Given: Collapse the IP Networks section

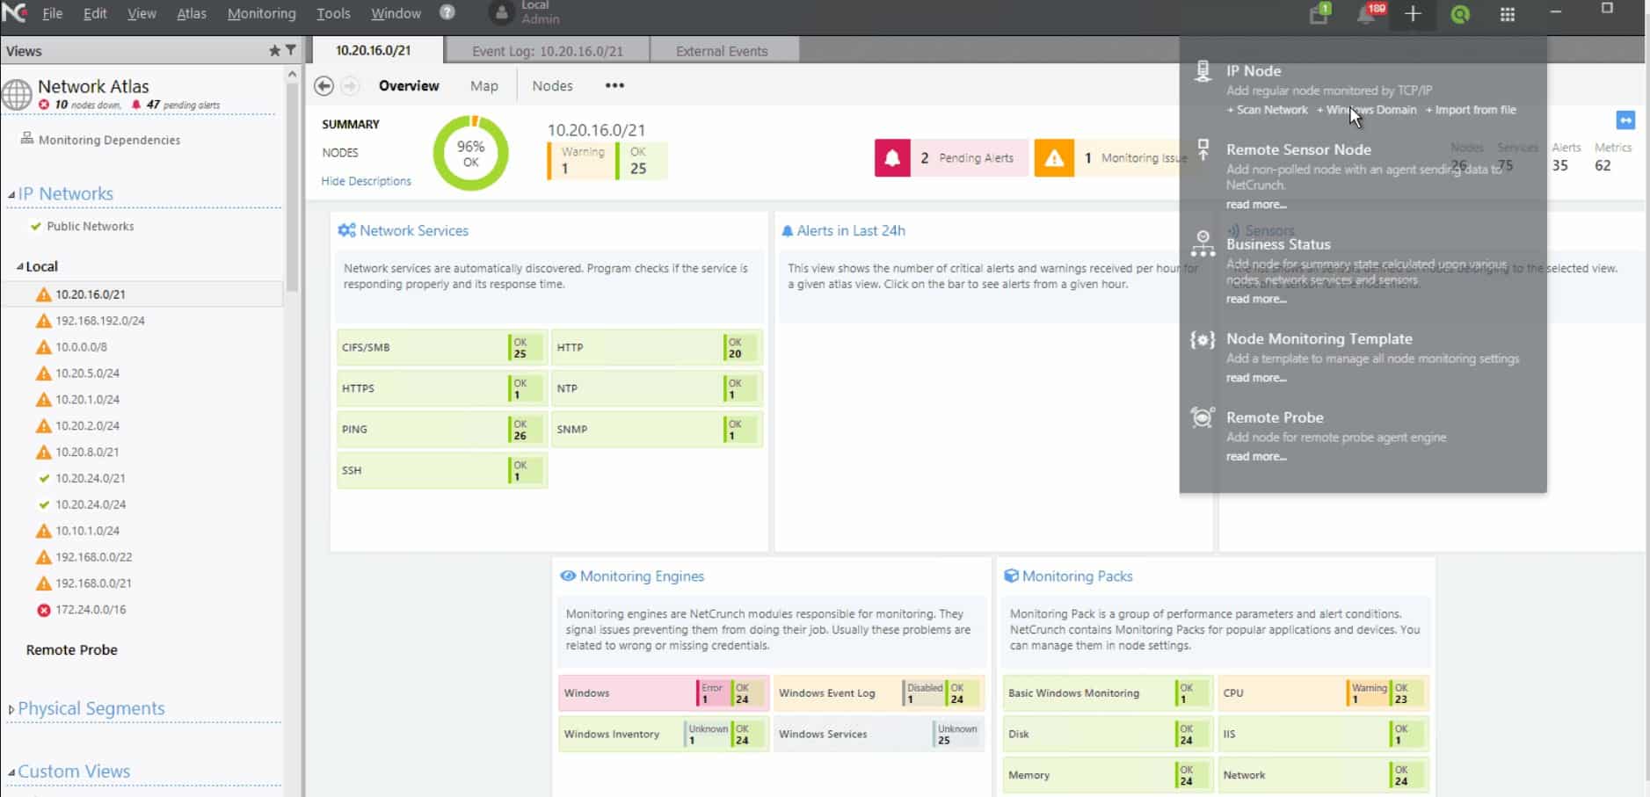Looking at the screenshot, I should pyautogui.click(x=11, y=194).
